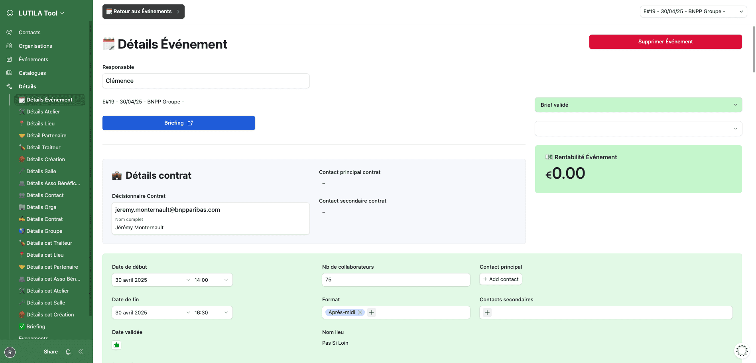Image resolution: width=756 pixels, height=363 pixels.
Task: Click the Détails wrench icon
Action: click(x=9, y=87)
